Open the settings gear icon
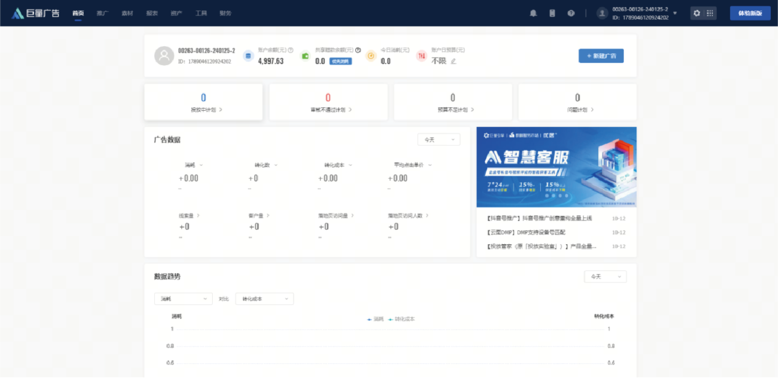Screen dimensions: 778x378 (x=697, y=13)
